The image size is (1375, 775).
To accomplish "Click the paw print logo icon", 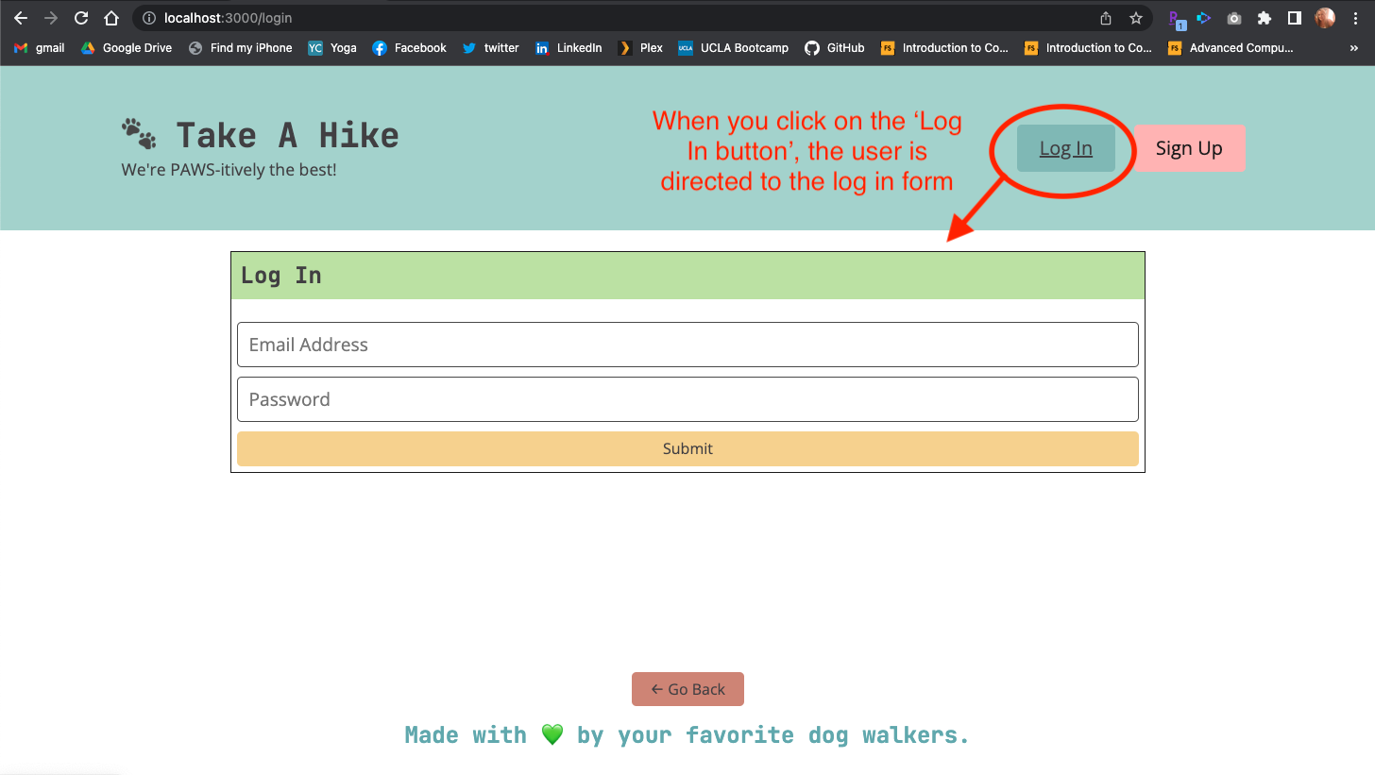I will 139,134.
